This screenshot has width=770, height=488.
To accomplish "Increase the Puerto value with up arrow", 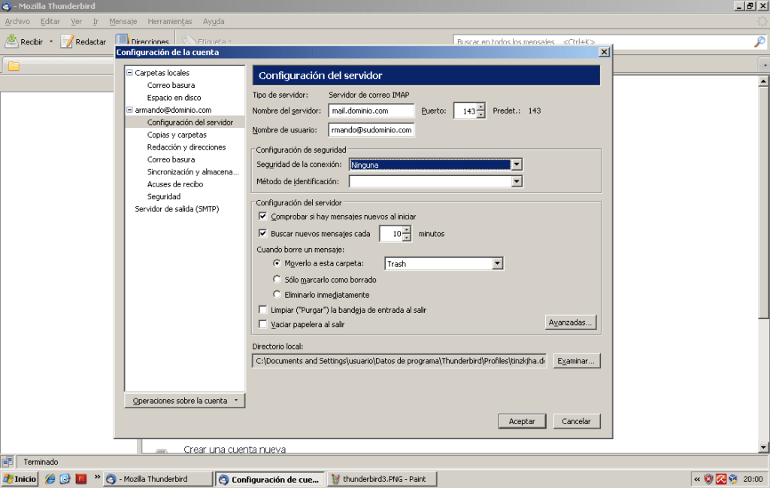I will 481,107.
